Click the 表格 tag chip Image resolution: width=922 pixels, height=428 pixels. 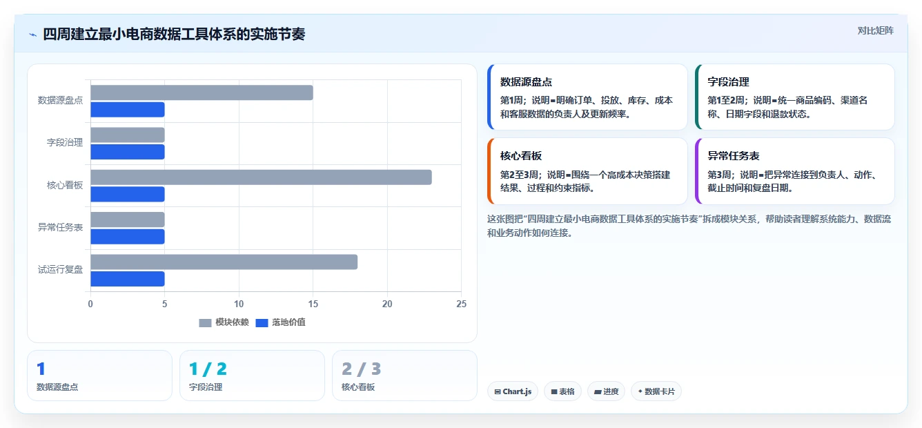tap(562, 391)
